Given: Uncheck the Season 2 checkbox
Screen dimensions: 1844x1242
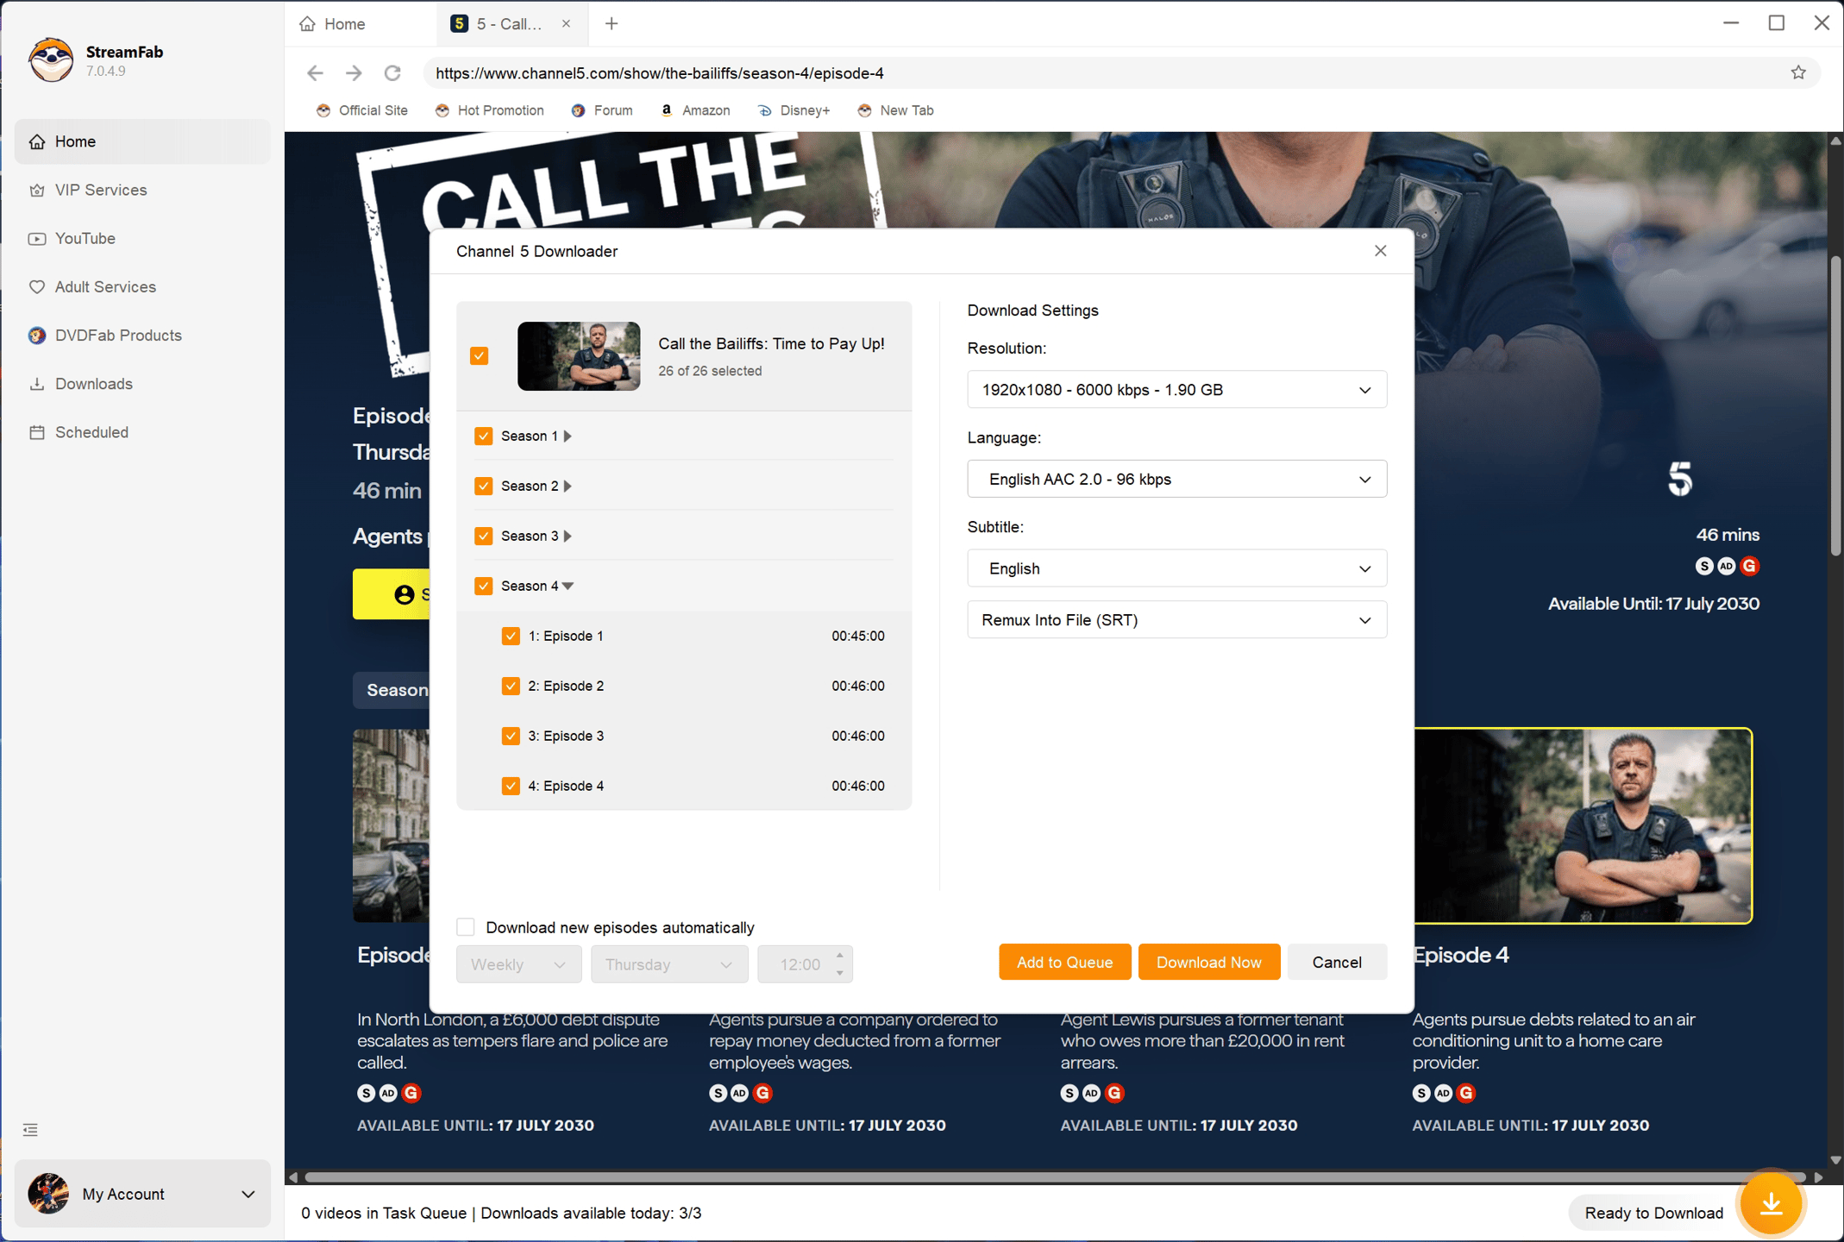Looking at the screenshot, I should click(483, 486).
